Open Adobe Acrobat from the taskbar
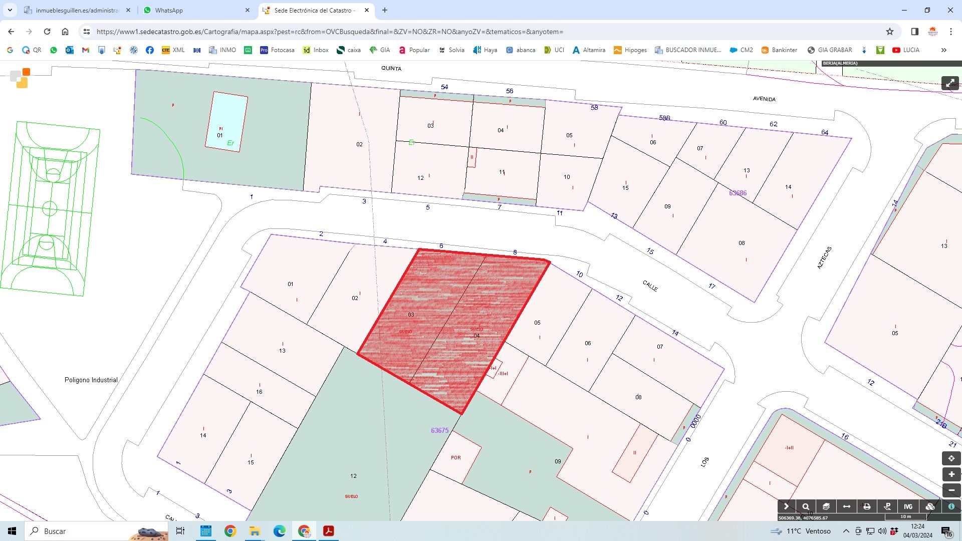962x541 pixels. click(x=329, y=531)
